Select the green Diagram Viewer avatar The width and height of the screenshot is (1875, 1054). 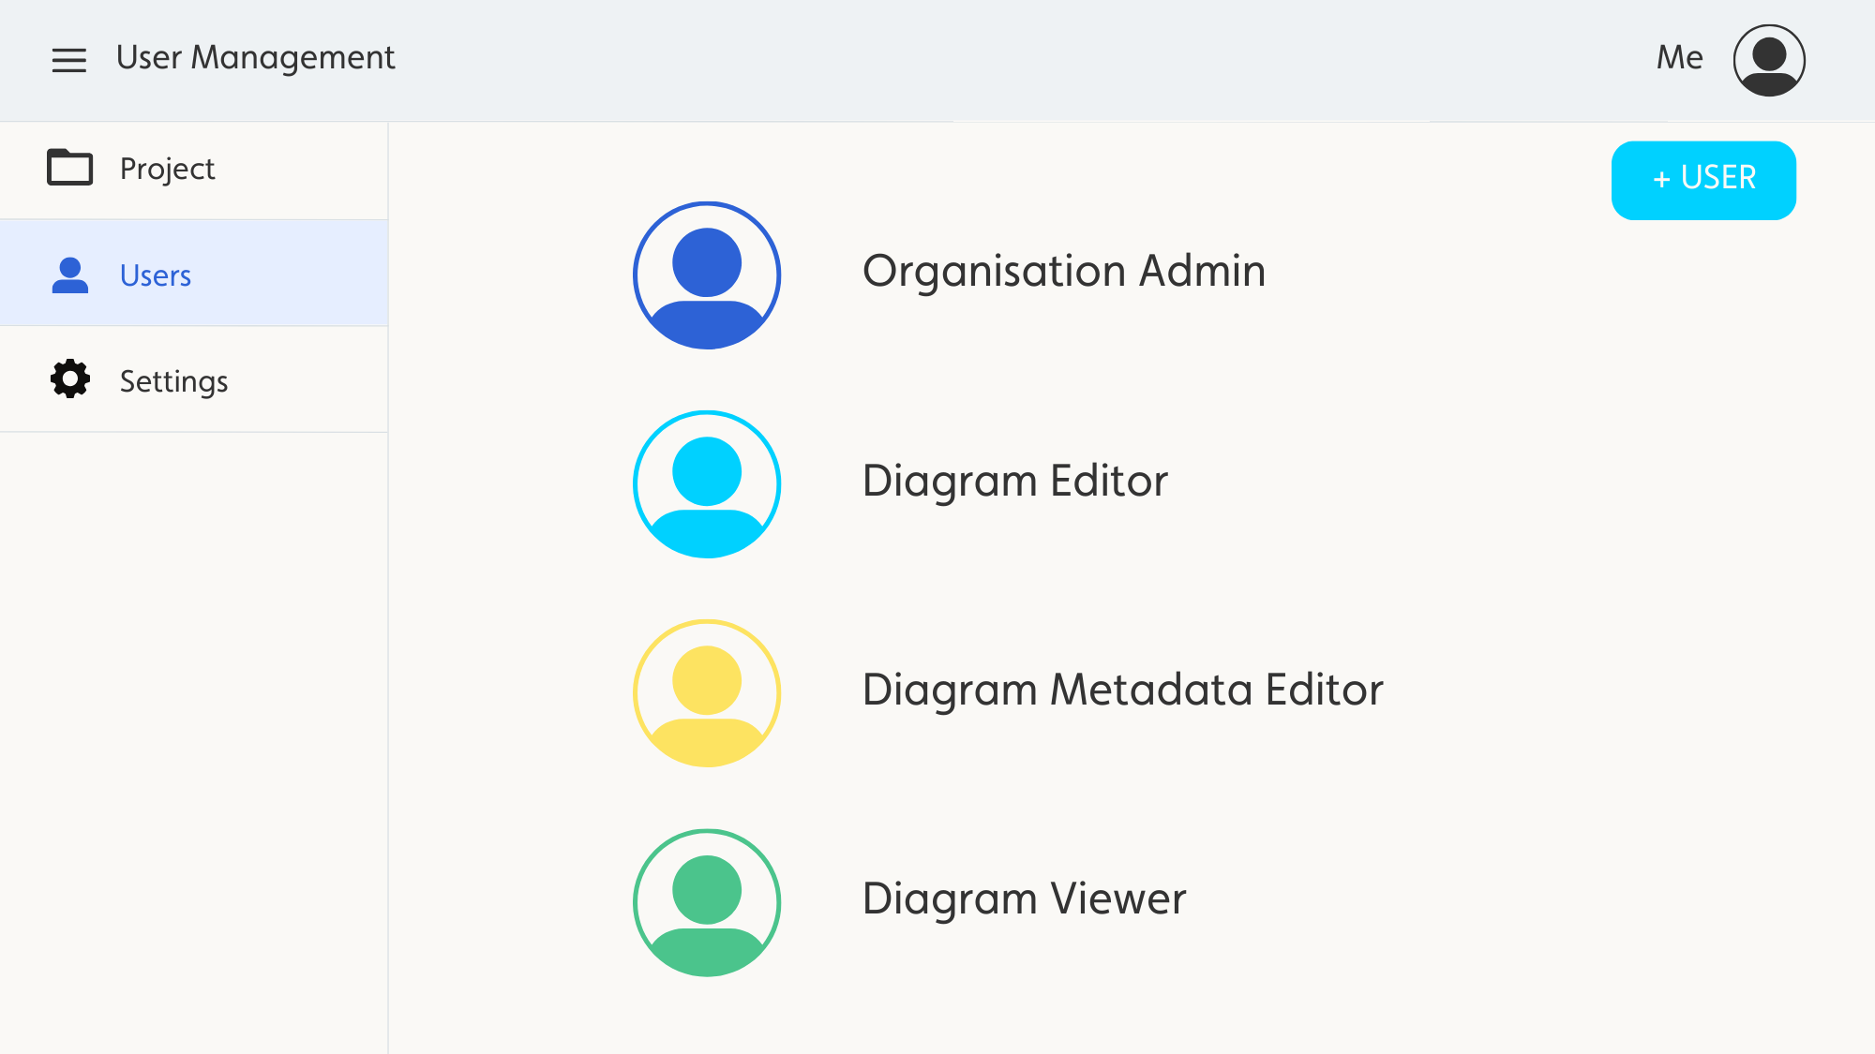tap(707, 902)
